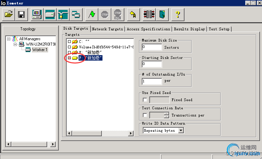262x159 pixels.
Task: Click the Topology horizontal scroll thumb
Action: click(x=29, y=144)
